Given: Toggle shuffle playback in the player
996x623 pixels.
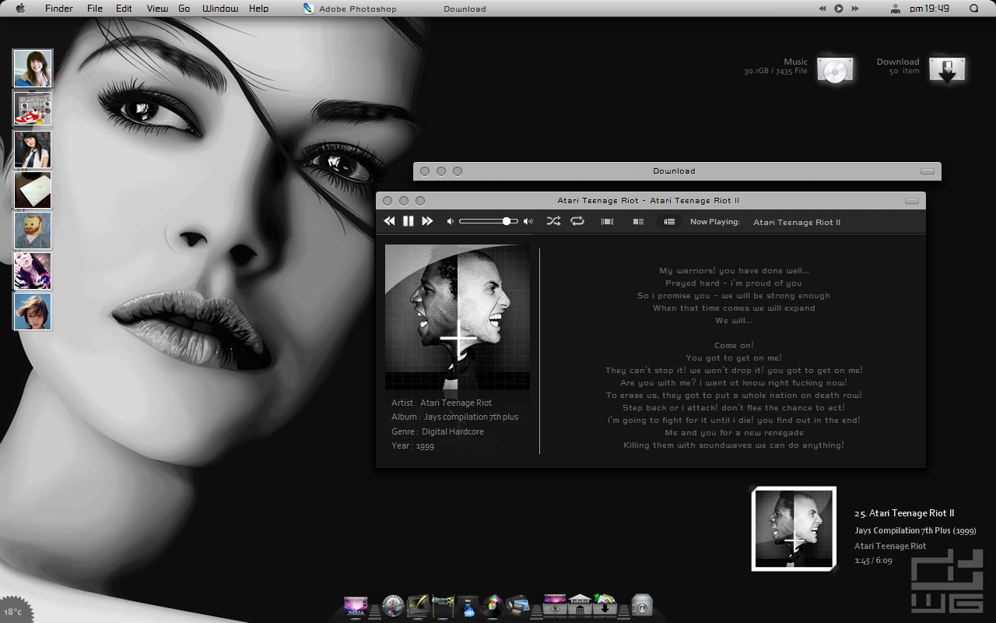Looking at the screenshot, I should point(553,222).
